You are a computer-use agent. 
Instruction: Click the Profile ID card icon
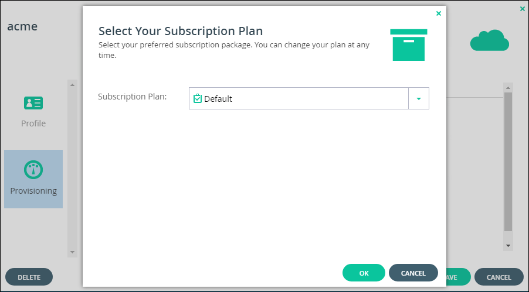33,103
